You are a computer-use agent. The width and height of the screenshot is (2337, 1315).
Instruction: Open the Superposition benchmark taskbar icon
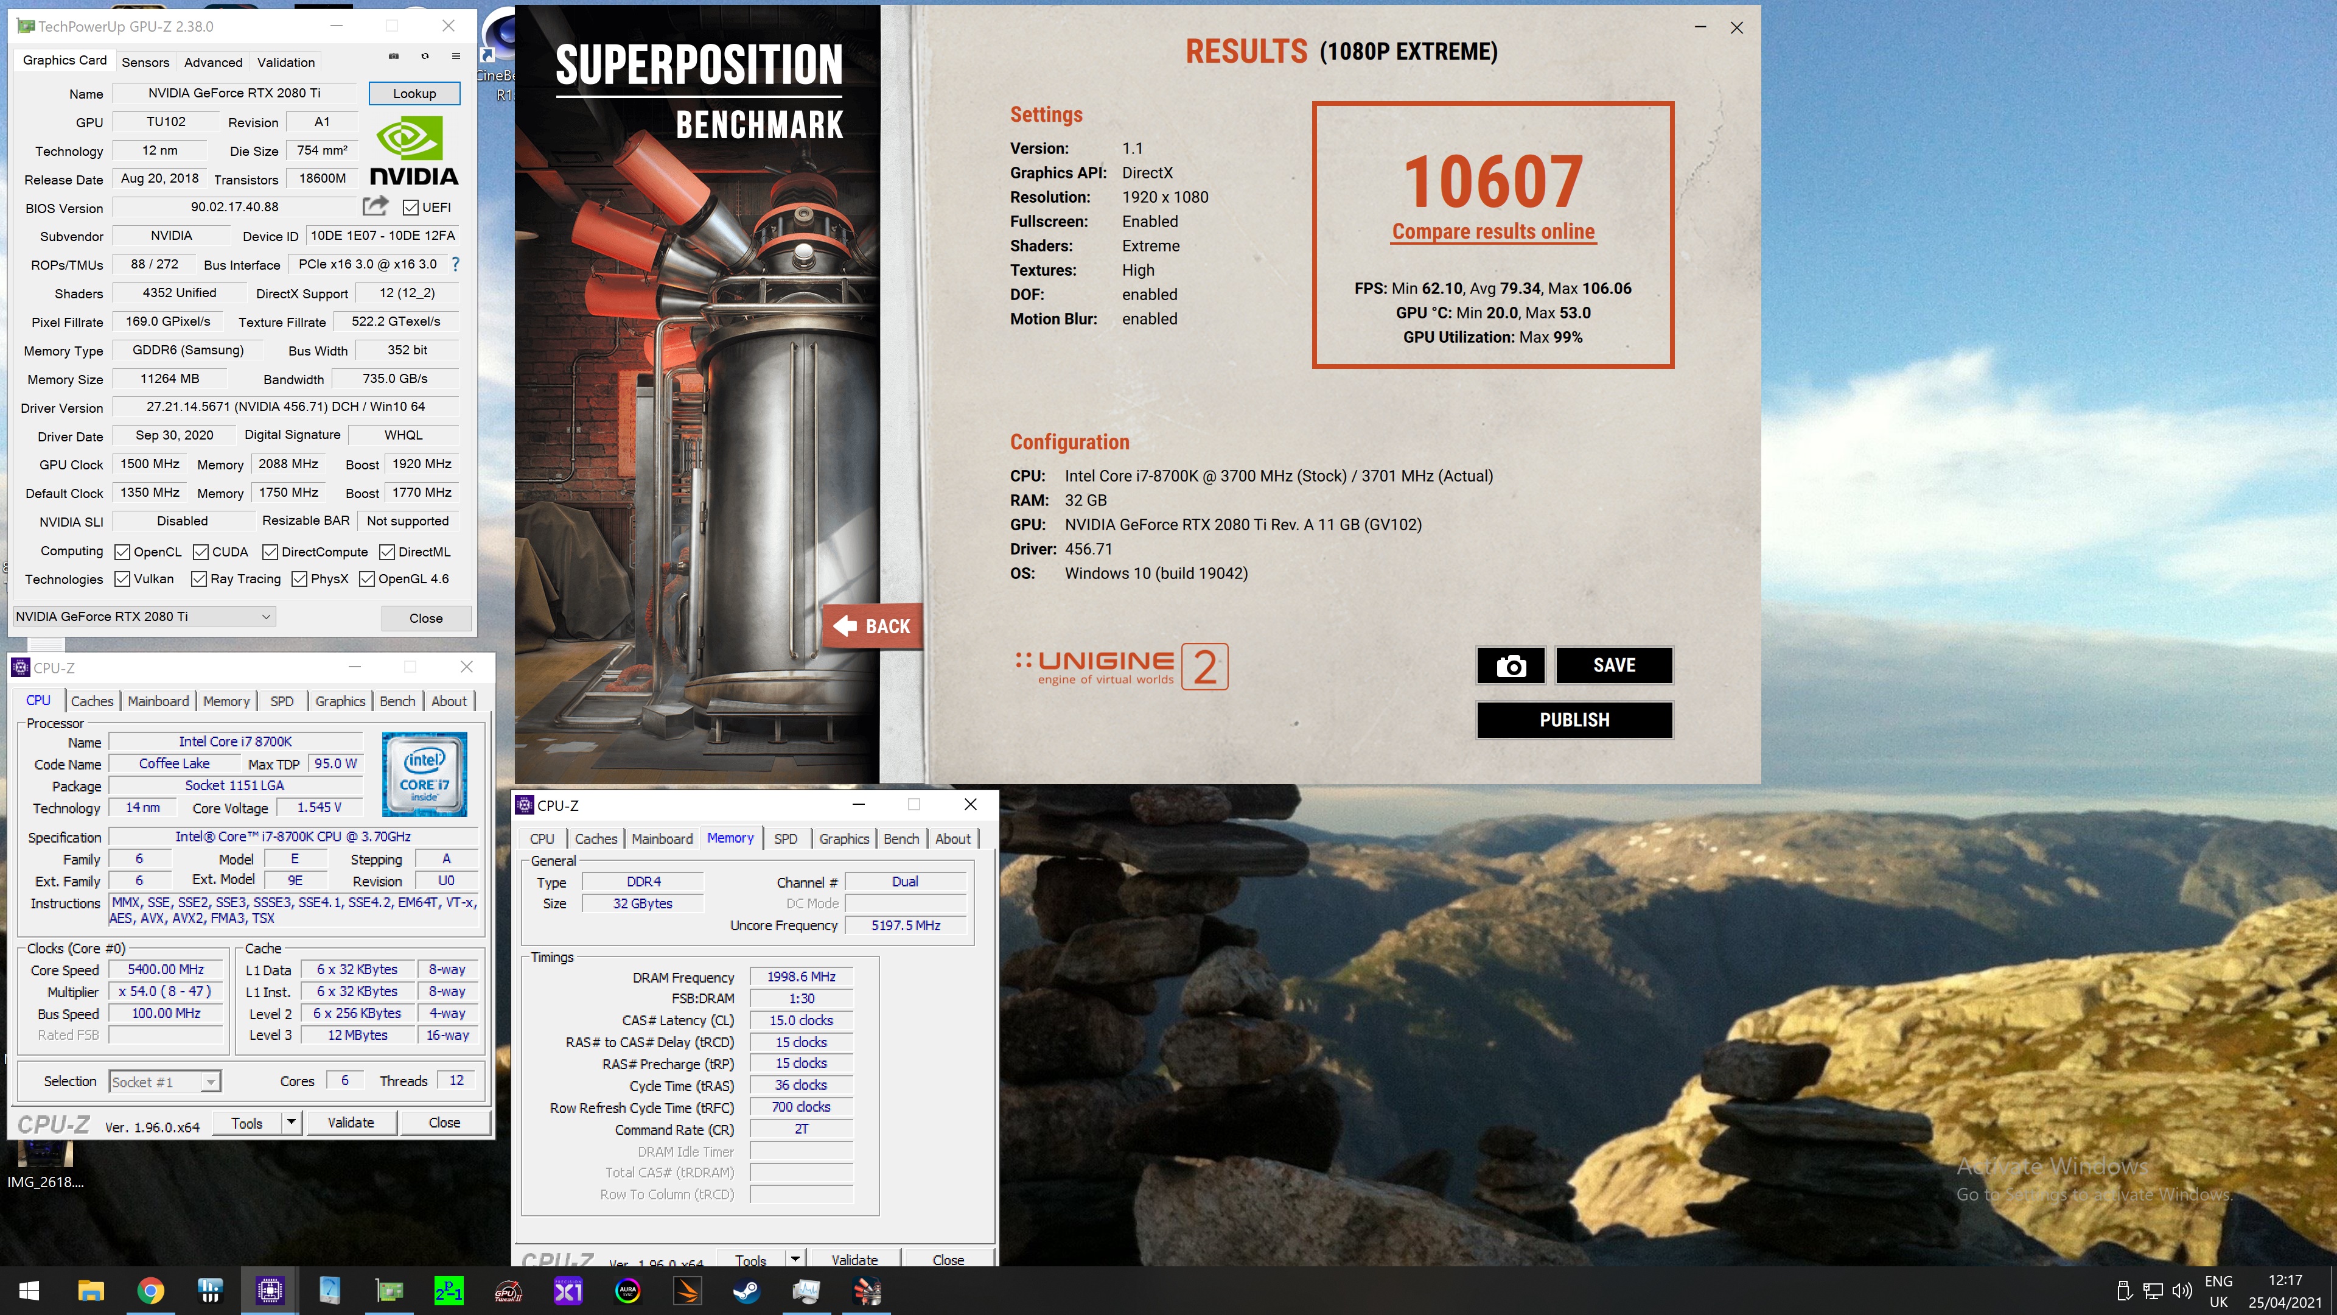pos(867,1291)
